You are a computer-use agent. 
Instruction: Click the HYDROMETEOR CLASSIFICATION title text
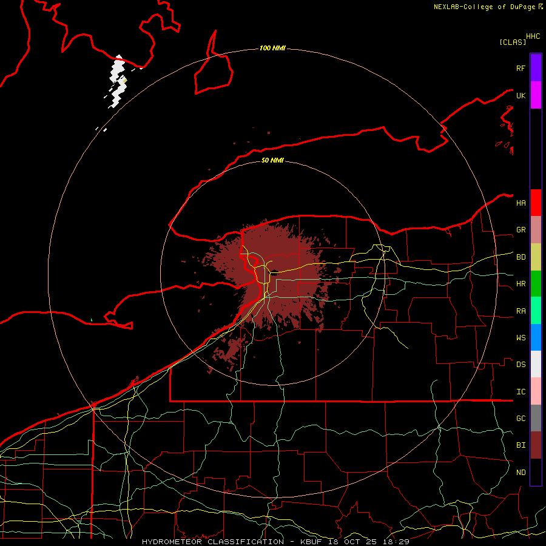[212, 542]
